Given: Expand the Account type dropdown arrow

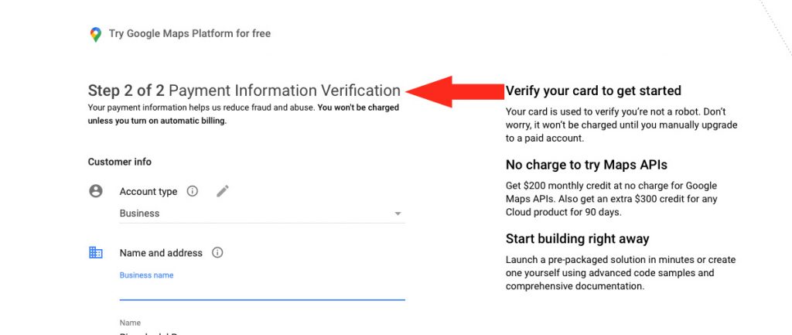Looking at the screenshot, I should point(398,214).
